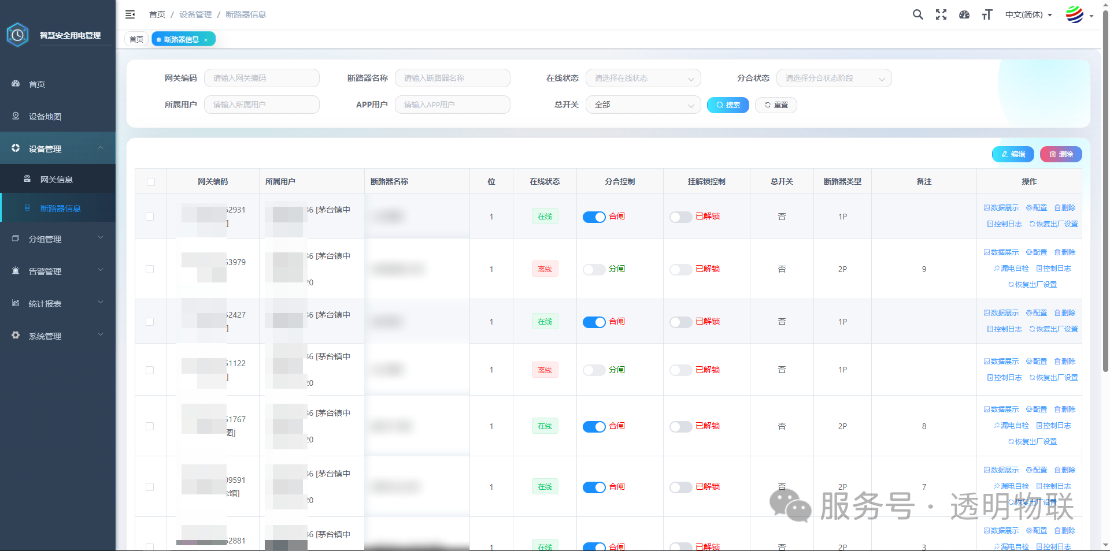Click 设备管理 in the breadcrumb
1110x551 pixels.
coord(195,14)
